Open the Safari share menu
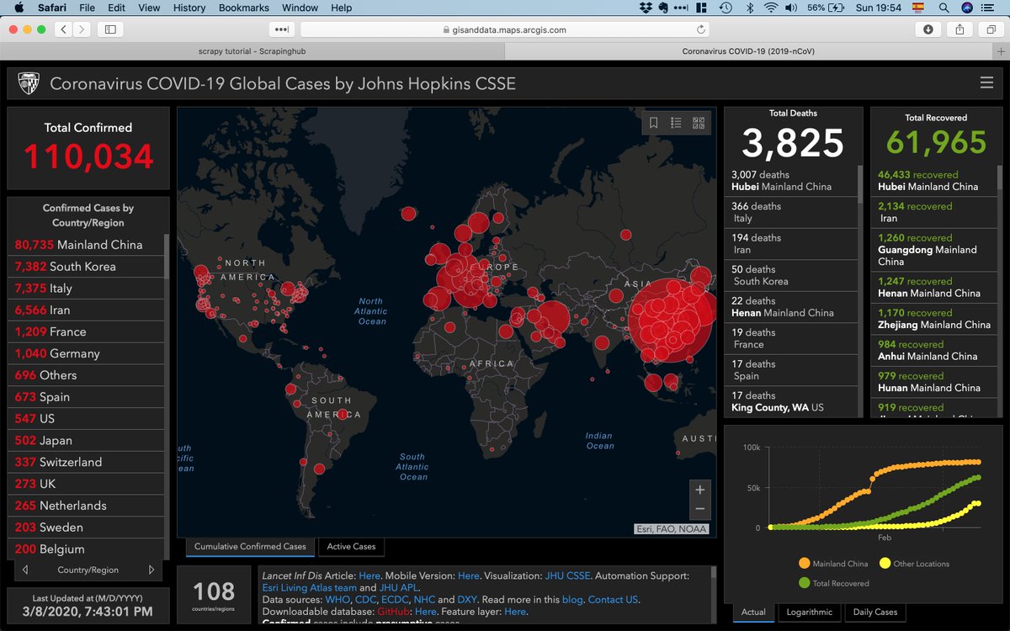 tap(959, 29)
